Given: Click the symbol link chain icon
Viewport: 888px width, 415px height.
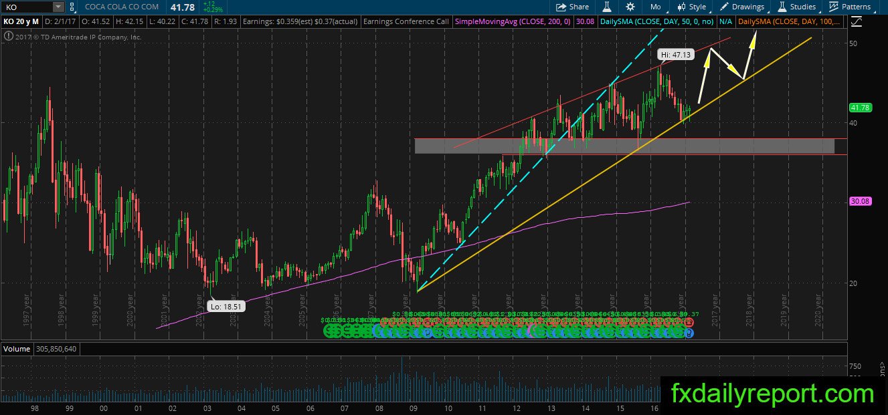Looking at the screenshot, I should pyautogui.click(x=71, y=7).
